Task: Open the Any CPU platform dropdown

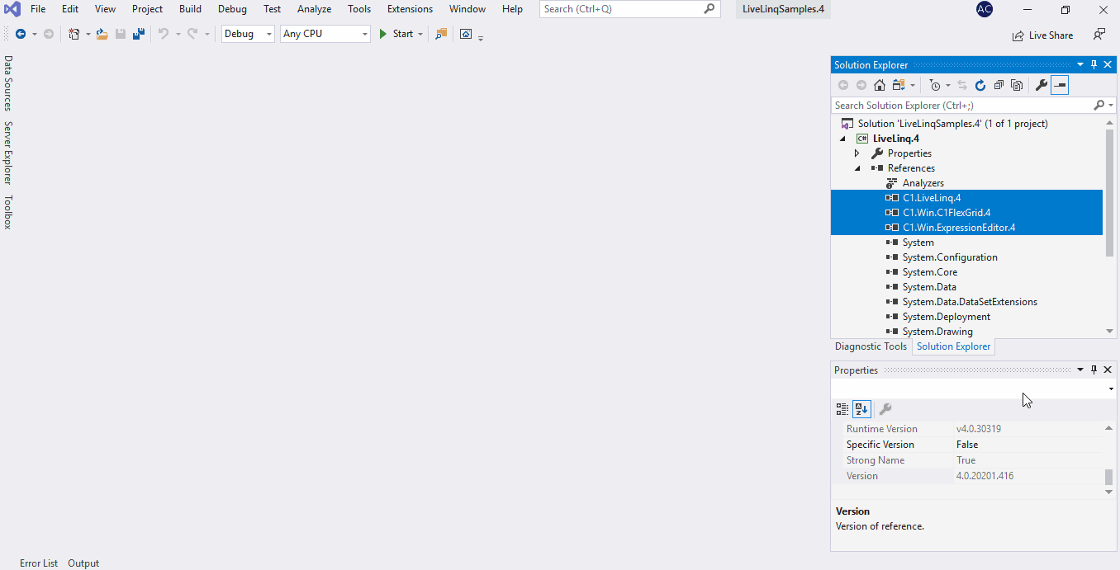Action: pos(364,35)
